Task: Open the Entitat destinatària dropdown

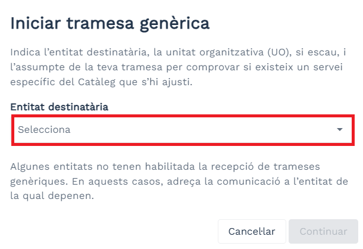Action: click(181, 129)
